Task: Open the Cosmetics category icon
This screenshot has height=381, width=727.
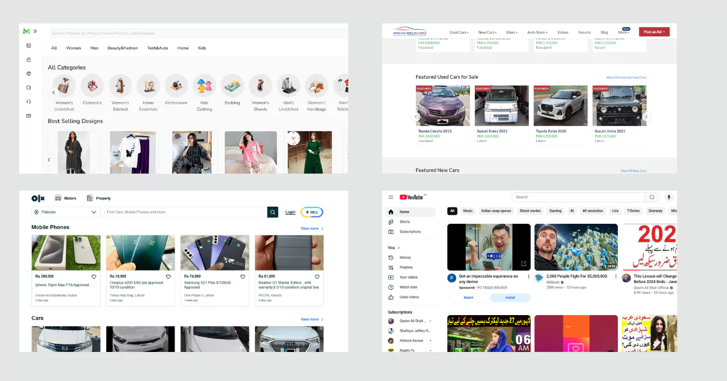Action: click(92, 86)
